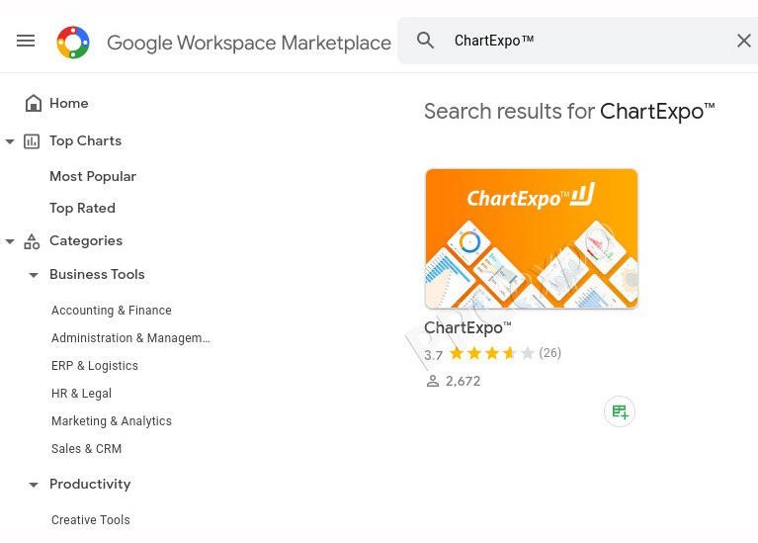Clear the search with X icon
The image size is (758, 543).
[744, 41]
